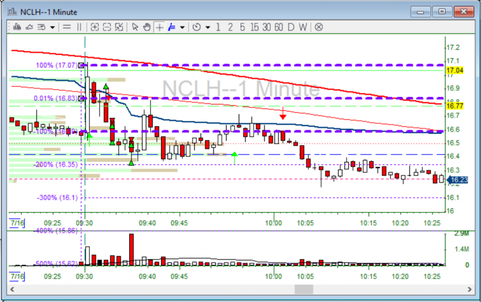Screen dimensions: 481x302
Task: Enable the hand pan tool
Action: (x=147, y=27)
